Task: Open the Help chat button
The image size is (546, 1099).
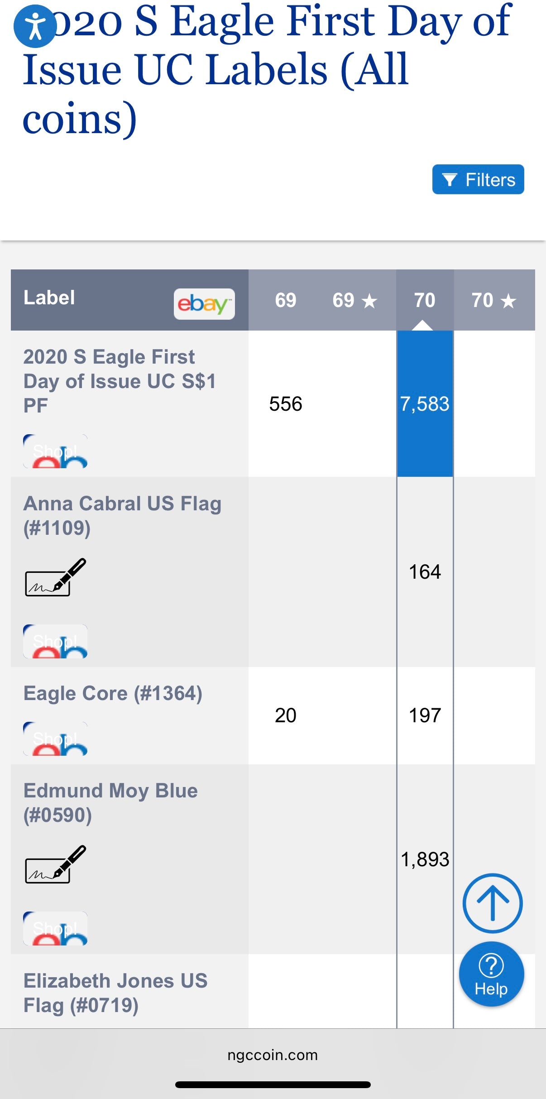Action: pyautogui.click(x=491, y=974)
